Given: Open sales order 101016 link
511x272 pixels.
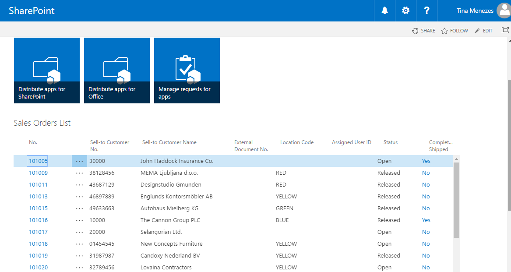Looking at the screenshot, I should point(38,220).
